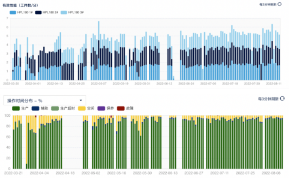291x178 pixels.
Task: Click the 2022-06-12 date label
Action: [x=164, y=84]
